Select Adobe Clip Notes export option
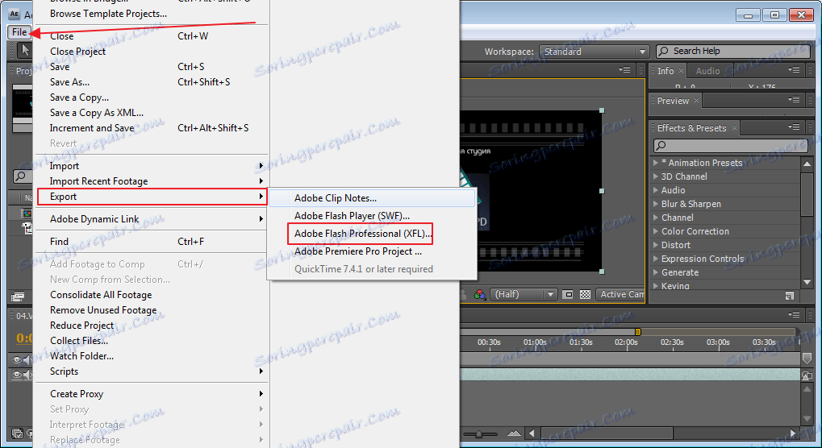 point(372,198)
